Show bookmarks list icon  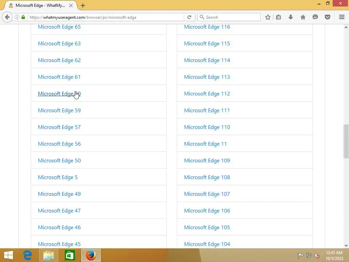coord(278,17)
